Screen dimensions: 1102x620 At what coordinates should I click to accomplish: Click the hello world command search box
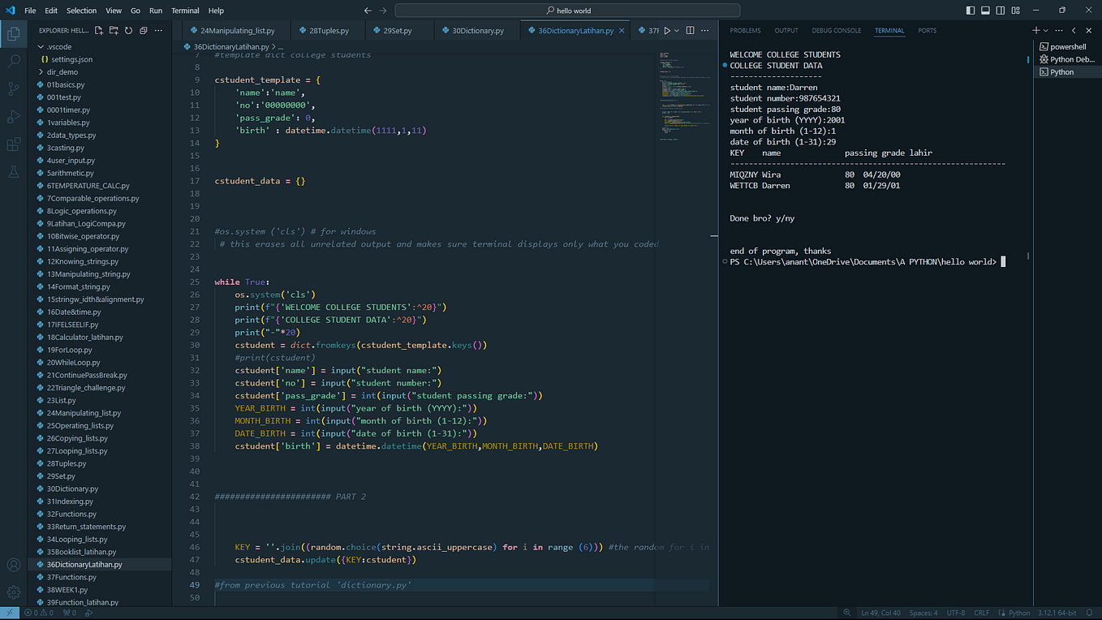tap(567, 11)
